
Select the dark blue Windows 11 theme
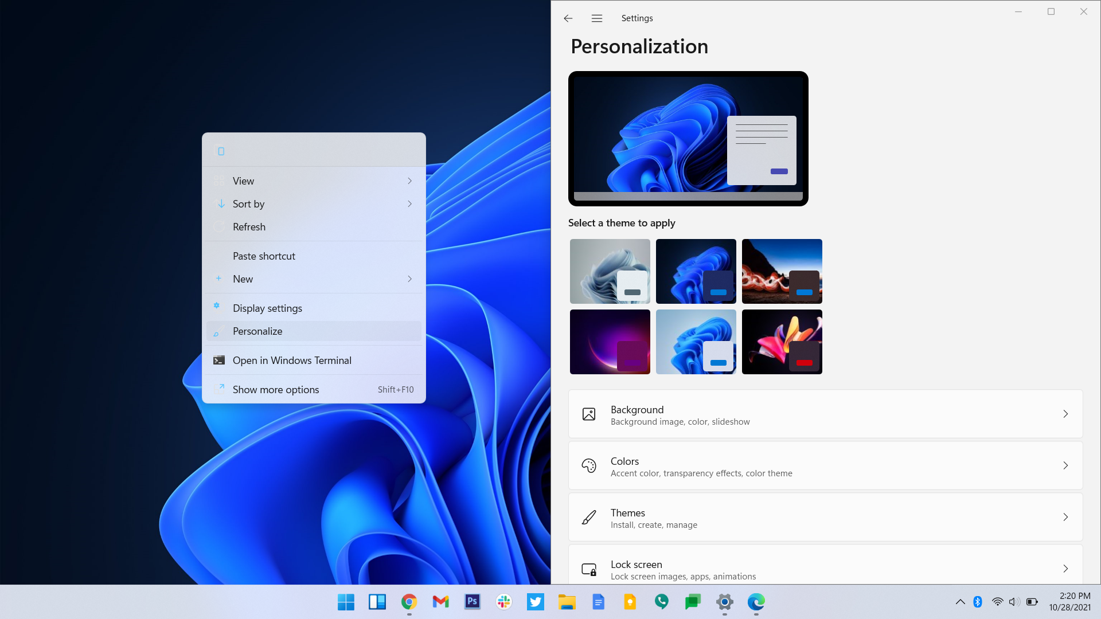click(x=695, y=271)
